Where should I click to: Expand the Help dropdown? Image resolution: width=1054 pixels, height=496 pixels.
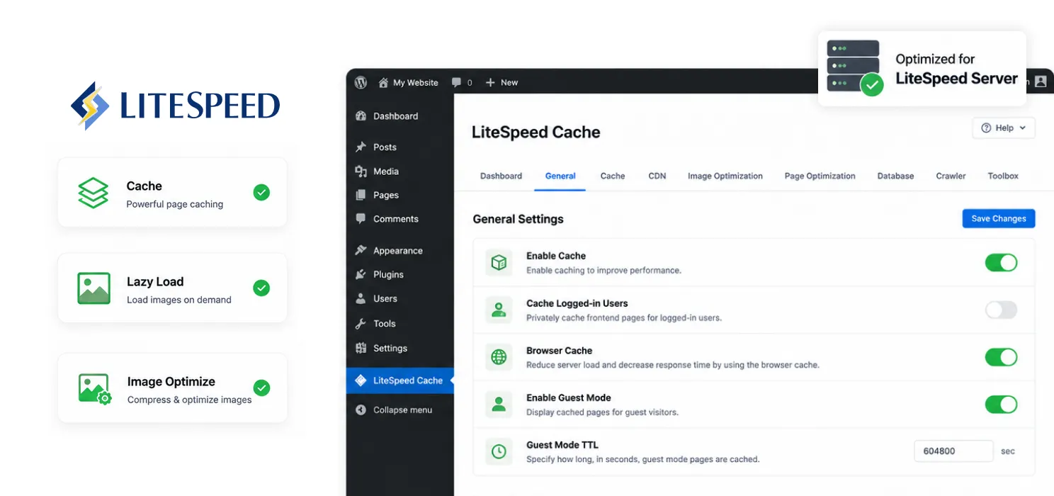(x=1004, y=128)
